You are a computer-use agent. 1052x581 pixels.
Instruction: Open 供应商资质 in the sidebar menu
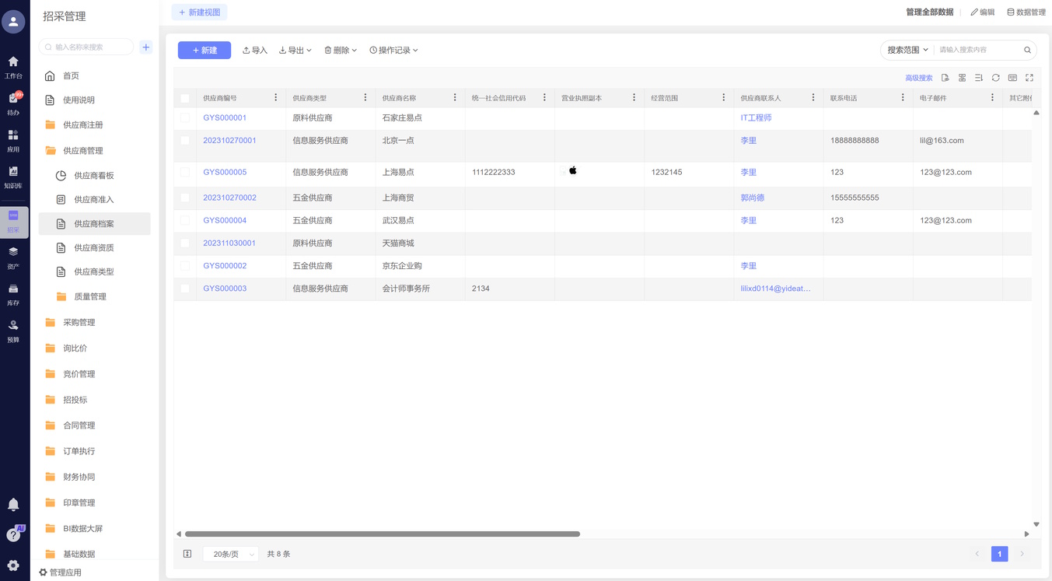tap(94, 248)
